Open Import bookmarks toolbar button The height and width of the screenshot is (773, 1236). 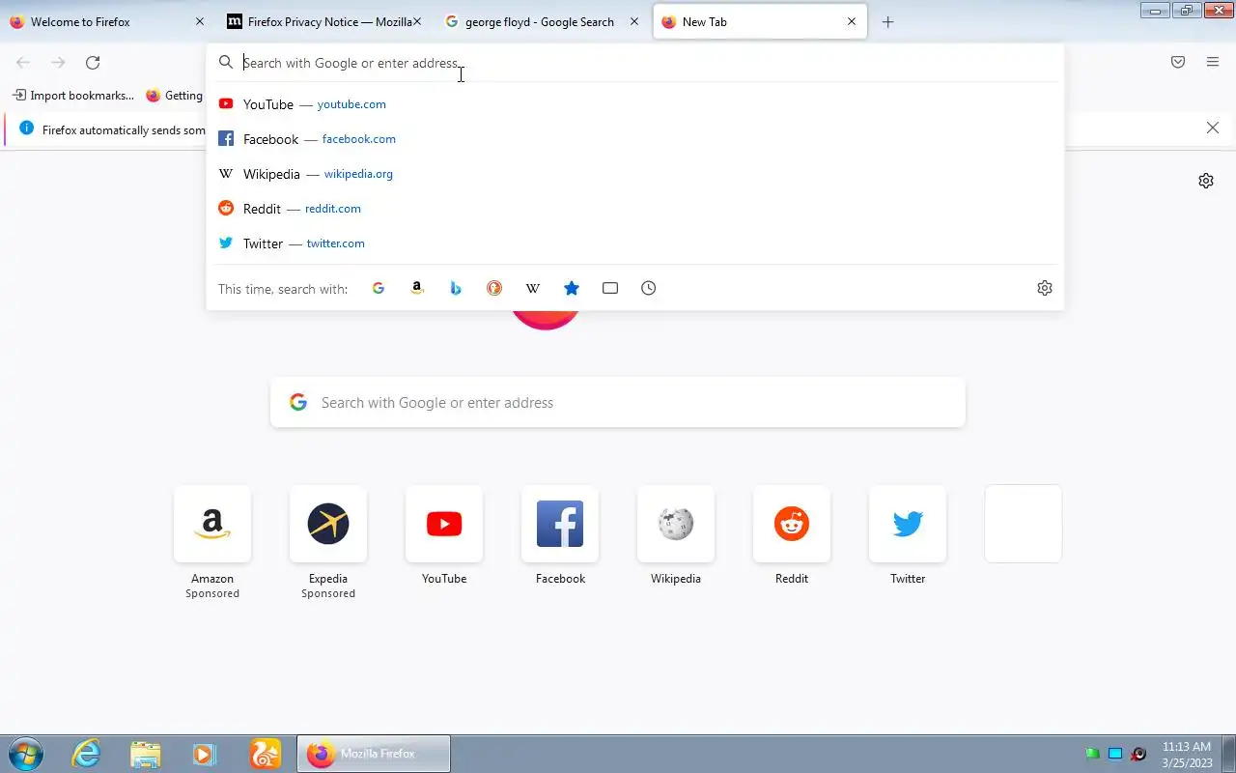pyautogui.click(x=73, y=96)
